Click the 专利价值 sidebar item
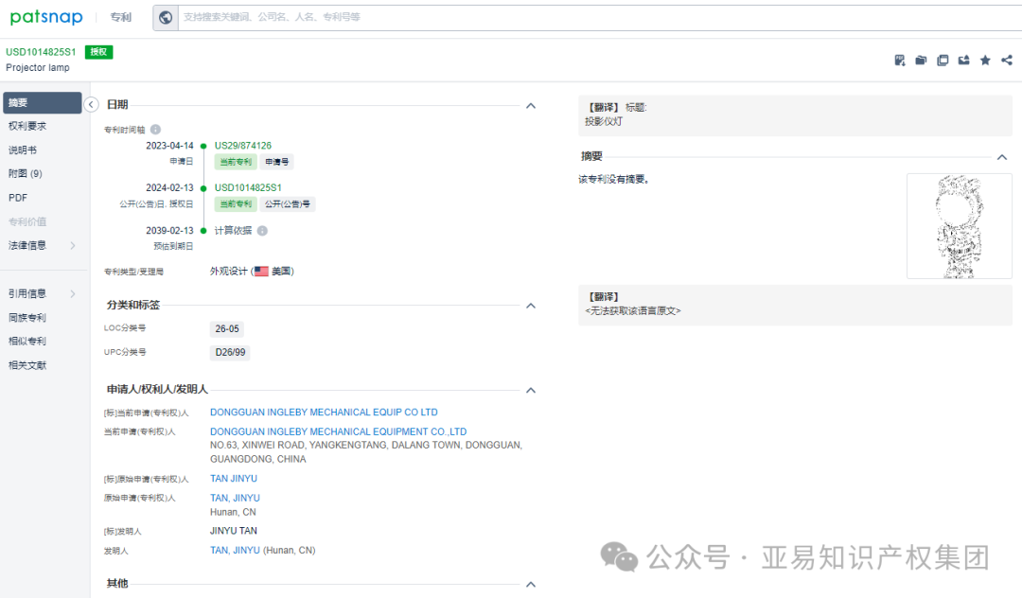 (27, 221)
